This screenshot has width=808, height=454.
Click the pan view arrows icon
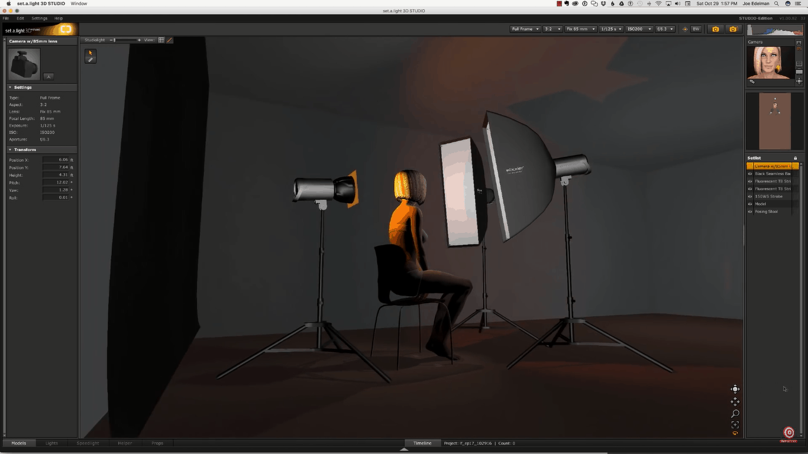click(735, 401)
